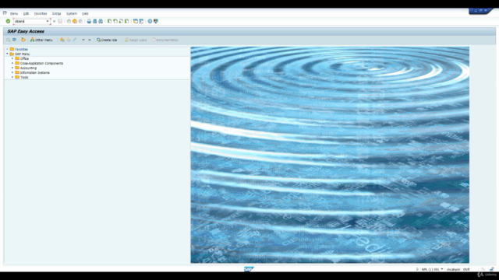The height and width of the screenshot is (280, 499).
Task: Click the Create role button
Action: tap(107, 40)
